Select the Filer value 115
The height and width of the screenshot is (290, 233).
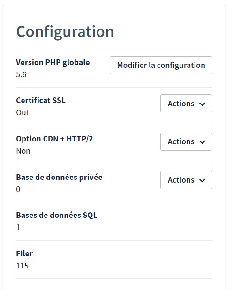(x=22, y=266)
